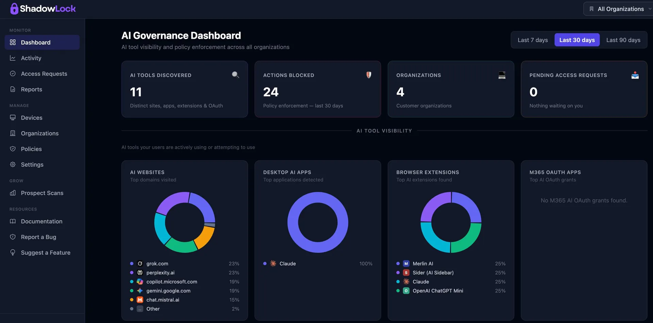This screenshot has width=653, height=323.
Task: Click the grok.com site icon in legend
Action: click(x=140, y=263)
